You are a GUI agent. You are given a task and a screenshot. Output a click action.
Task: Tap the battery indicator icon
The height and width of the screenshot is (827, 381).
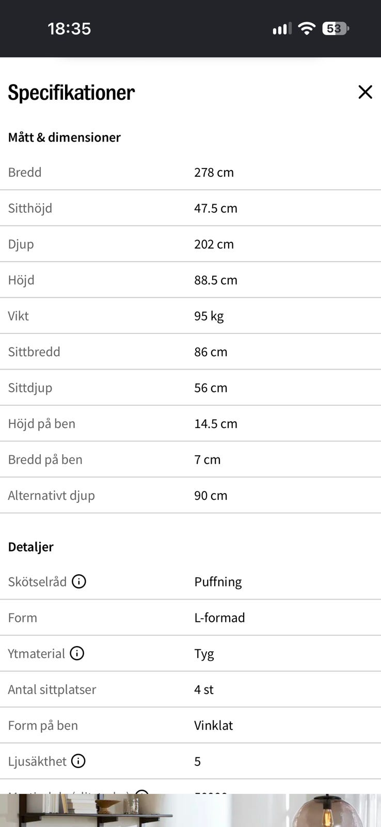click(x=336, y=28)
